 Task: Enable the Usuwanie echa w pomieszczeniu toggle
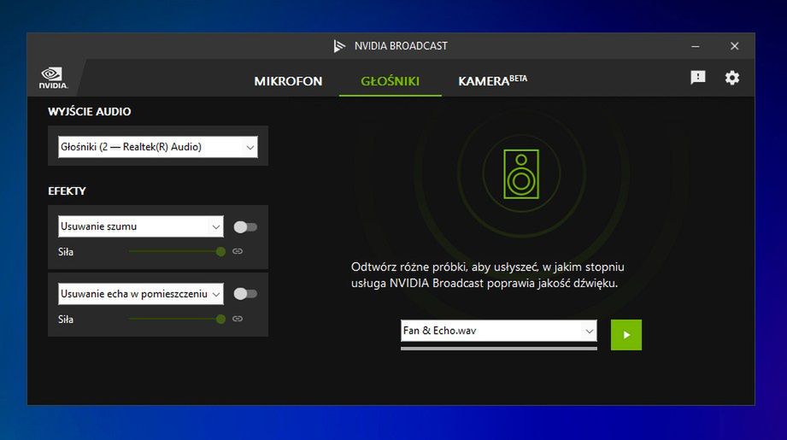click(245, 294)
